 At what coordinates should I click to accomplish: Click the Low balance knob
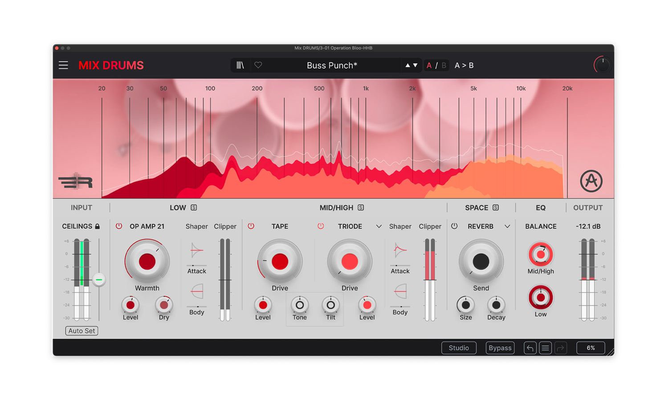[x=541, y=297]
